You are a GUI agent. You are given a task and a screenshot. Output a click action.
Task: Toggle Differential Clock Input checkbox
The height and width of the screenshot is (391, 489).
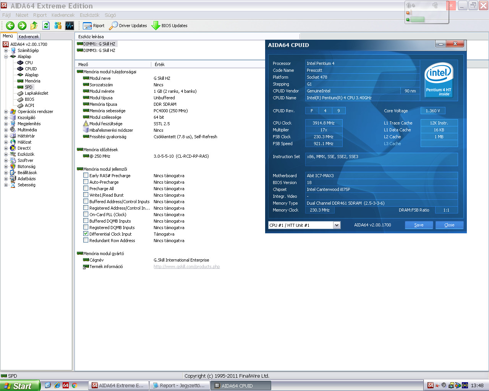86,234
